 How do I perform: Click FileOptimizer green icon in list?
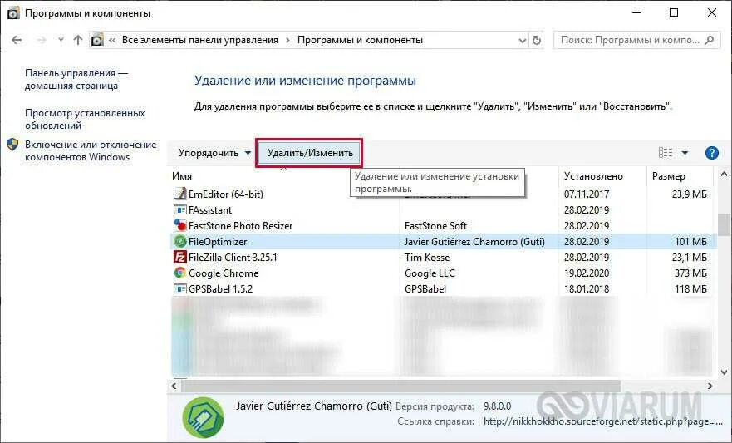(179, 241)
